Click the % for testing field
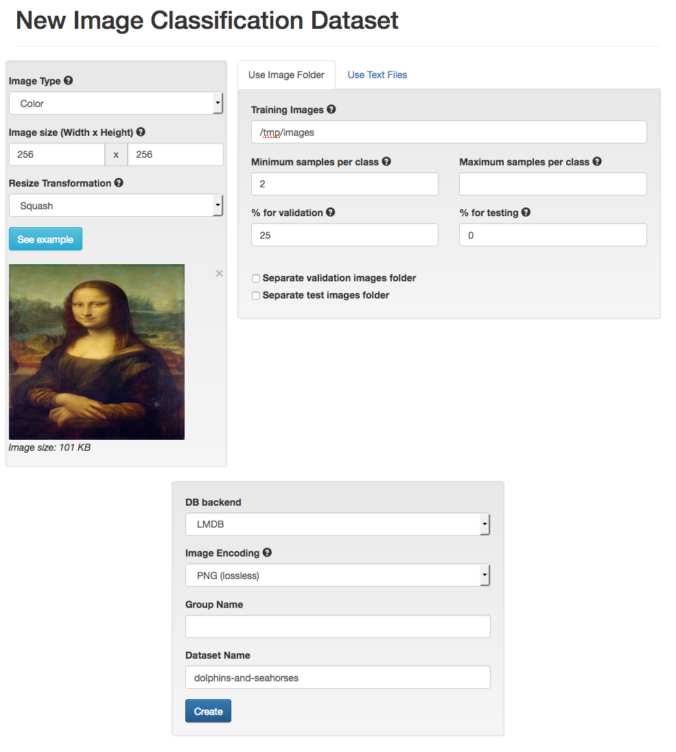 click(x=553, y=235)
